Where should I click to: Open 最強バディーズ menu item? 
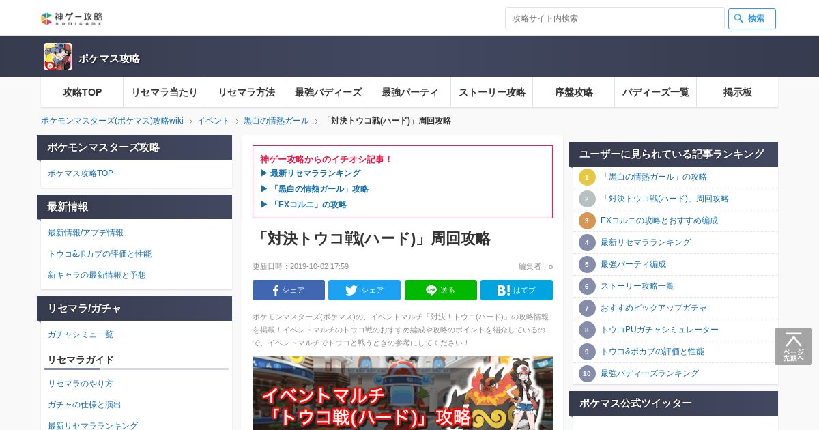[x=328, y=92]
